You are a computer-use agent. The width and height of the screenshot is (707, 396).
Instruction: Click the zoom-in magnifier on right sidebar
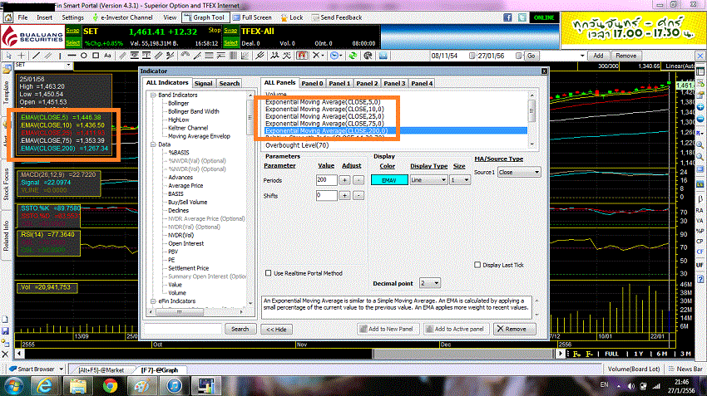[700, 145]
